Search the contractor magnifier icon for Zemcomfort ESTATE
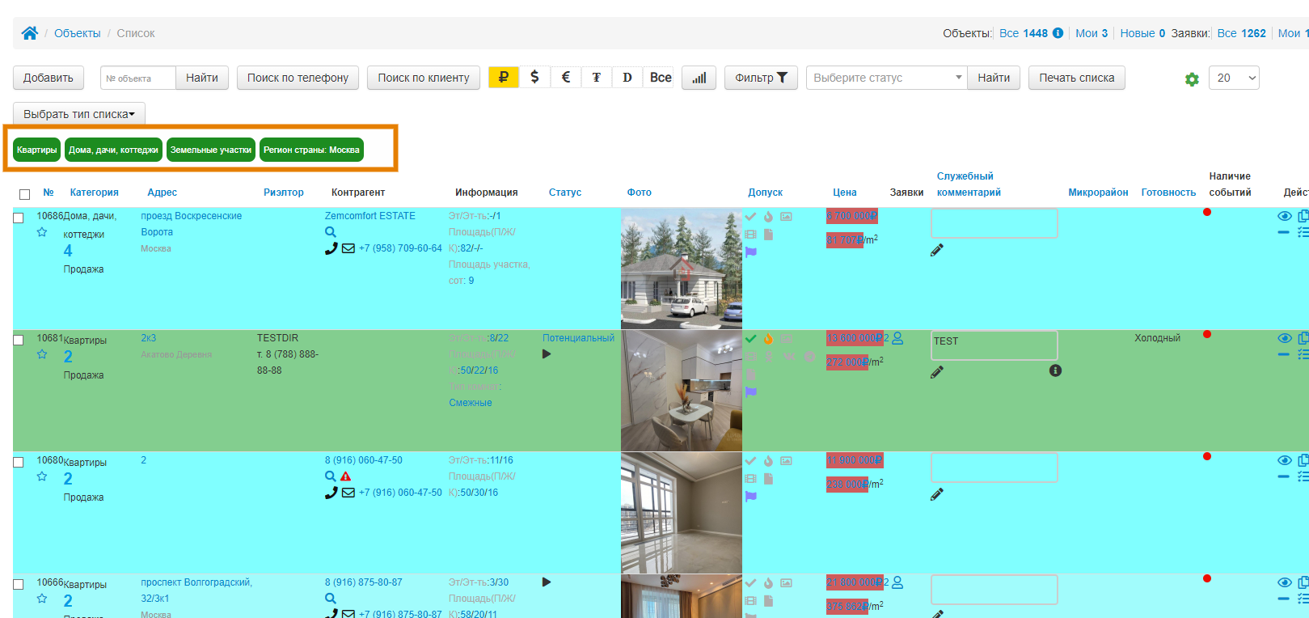This screenshot has height=618, width=1309. [x=331, y=232]
